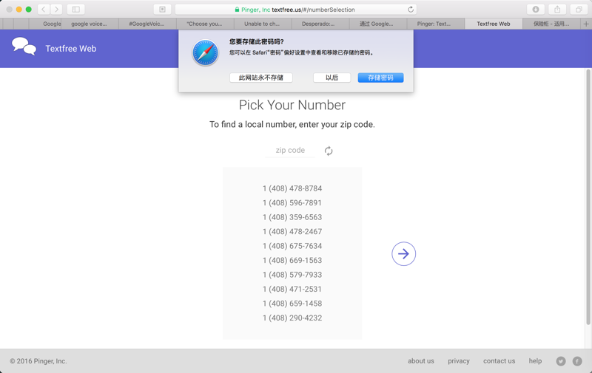Open the privacy footer link
This screenshot has height=373, width=592.
point(459,361)
